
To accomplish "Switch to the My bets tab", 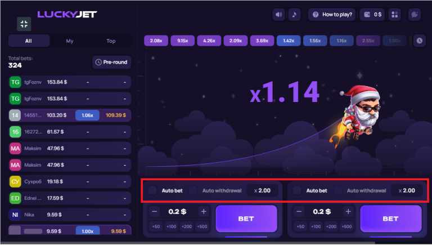I will coord(70,41).
